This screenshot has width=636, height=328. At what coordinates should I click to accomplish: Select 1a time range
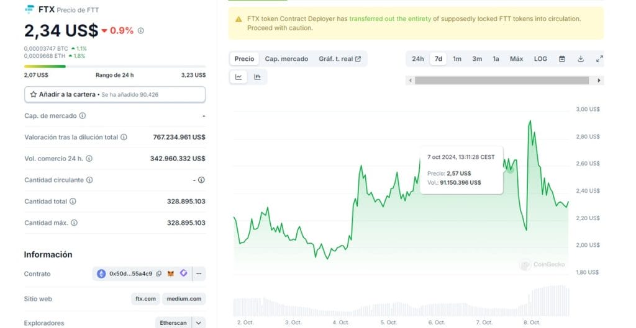[496, 59]
